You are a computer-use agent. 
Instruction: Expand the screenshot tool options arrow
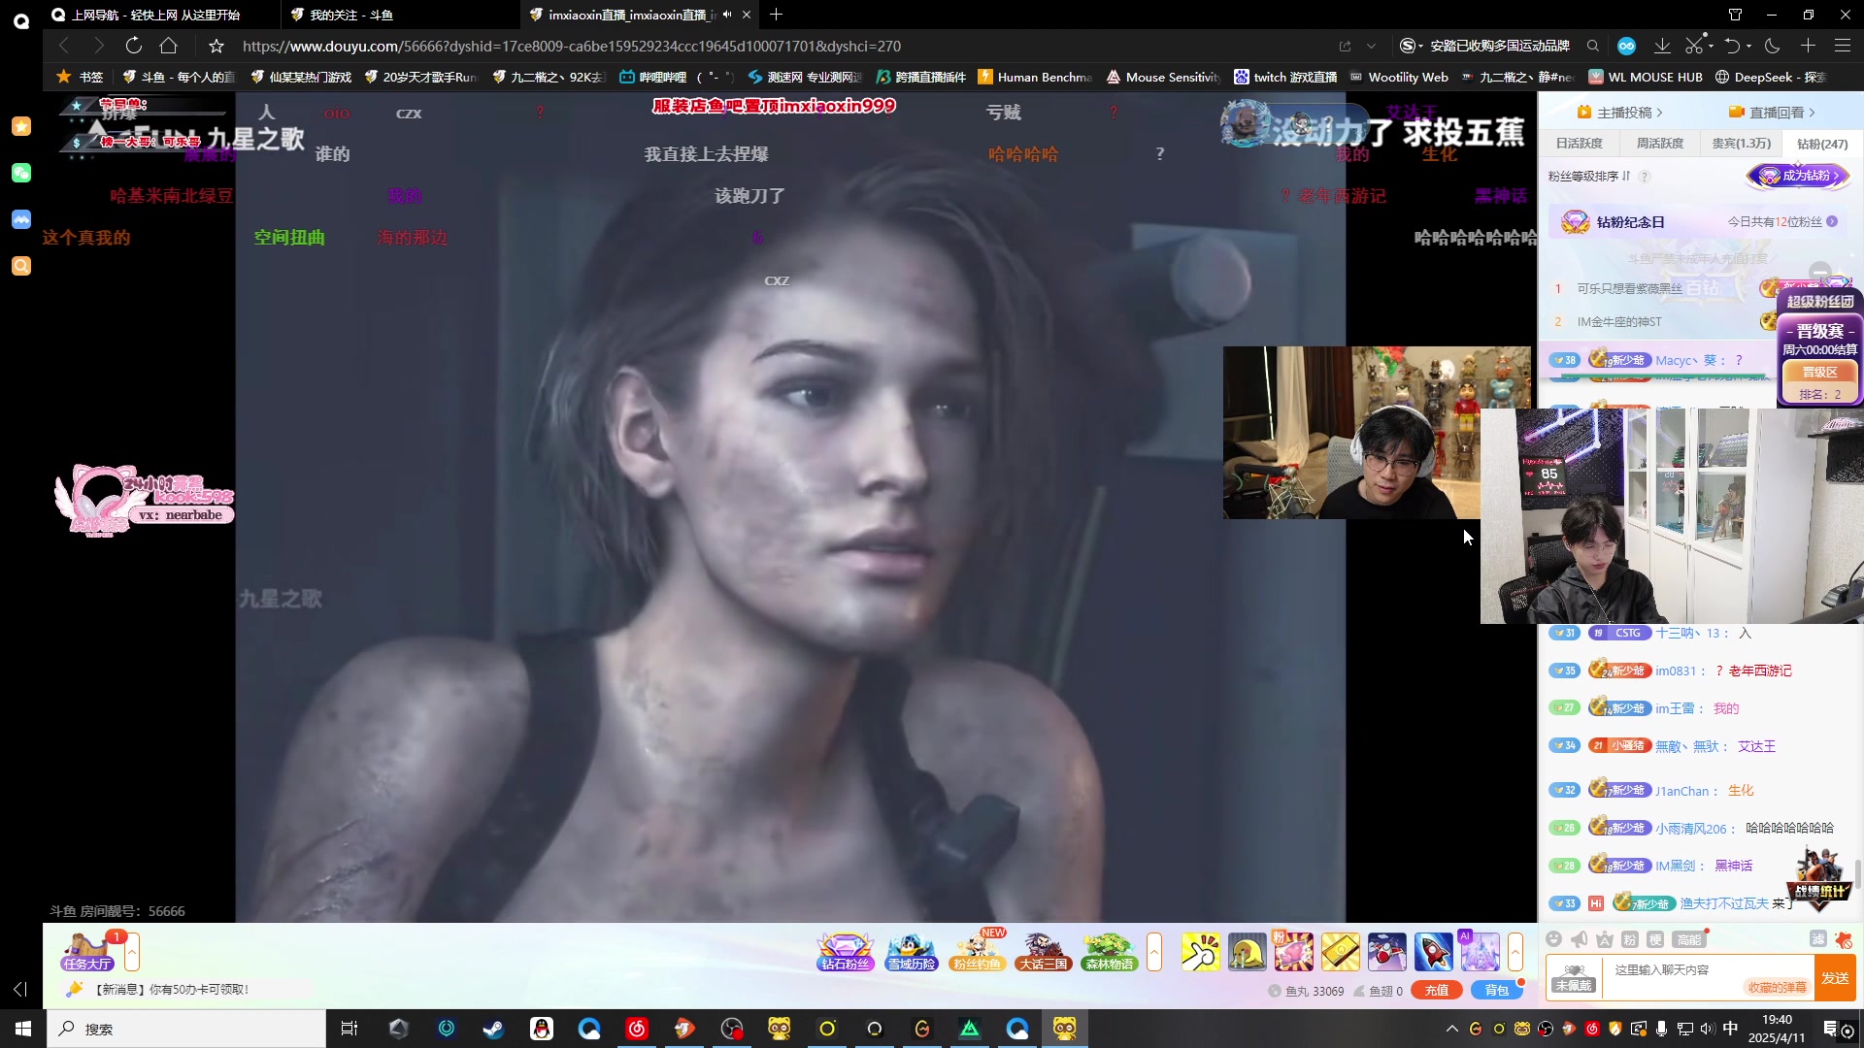(x=1710, y=46)
